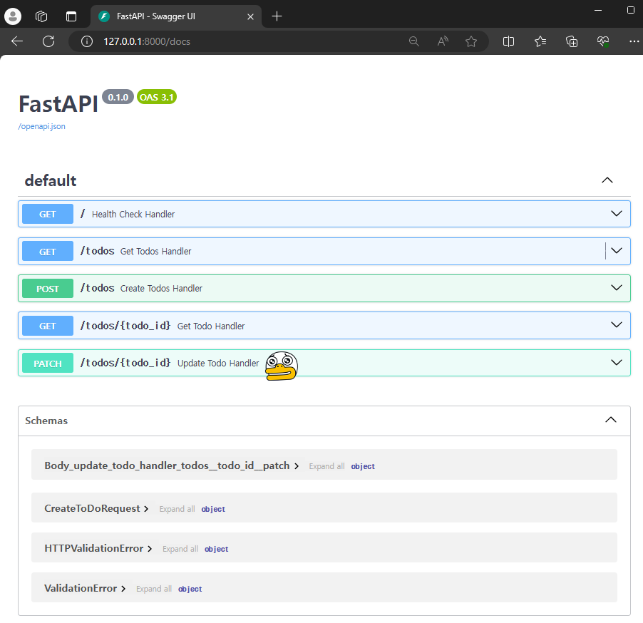The height and width of the screenshot is (623, 643).
Task: Select the FastAPI - Swagger UI tab
Action: [x=175, y=16]
